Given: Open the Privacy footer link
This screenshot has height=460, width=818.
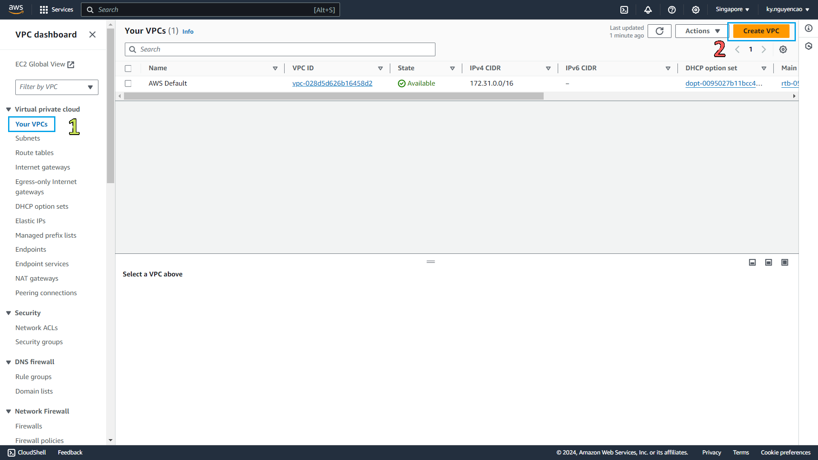Looking at the screenshot, I should [711, 453].
